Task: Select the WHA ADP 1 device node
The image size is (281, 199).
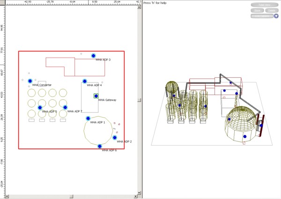Action: click(88, 118)
